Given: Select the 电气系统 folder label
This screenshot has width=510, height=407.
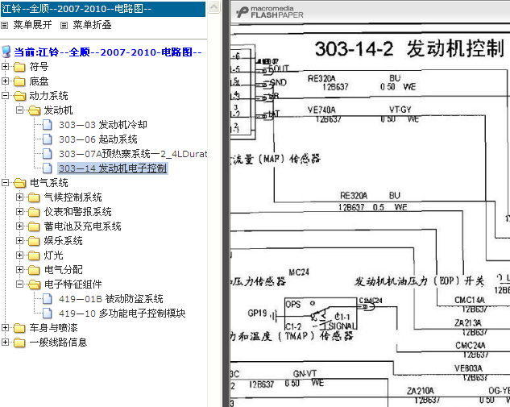Looking at the screenshot, I should click(48, 182).
